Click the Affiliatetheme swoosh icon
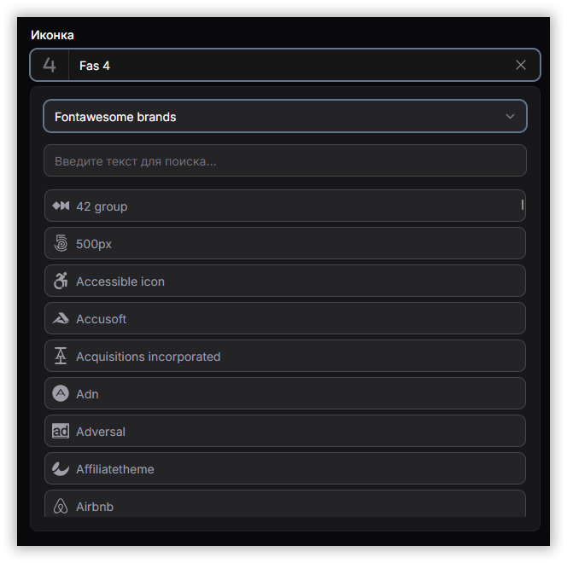This screenshot has width=567, height=563. [61, 469]
